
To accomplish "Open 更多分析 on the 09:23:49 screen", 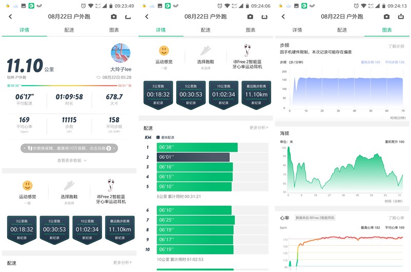I will click(122, 263).
